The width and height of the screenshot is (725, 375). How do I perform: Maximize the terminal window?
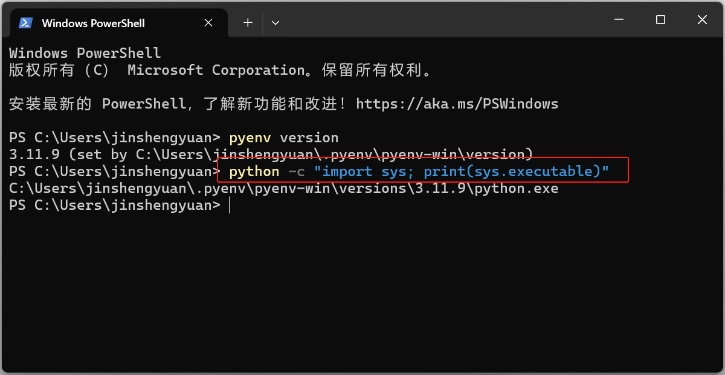pyautogui.click(x=660, y=20)
